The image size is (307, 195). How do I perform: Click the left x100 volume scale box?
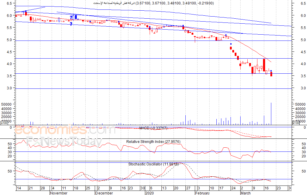coord(4,123)
